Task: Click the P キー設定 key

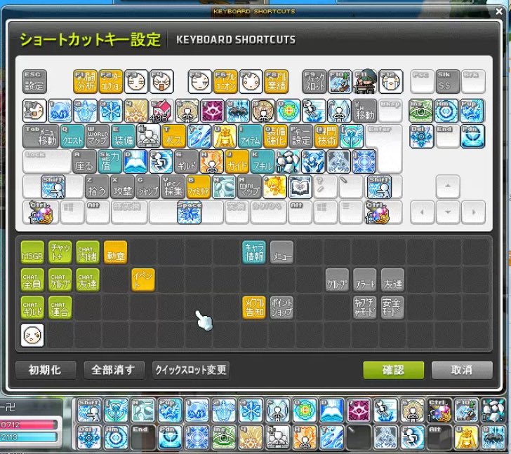Action: tap(301, 136)
